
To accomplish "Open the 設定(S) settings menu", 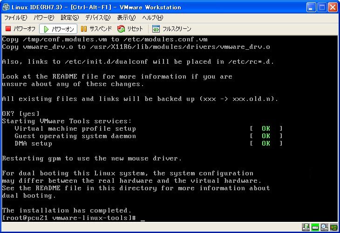I will [x=70, y=18].
